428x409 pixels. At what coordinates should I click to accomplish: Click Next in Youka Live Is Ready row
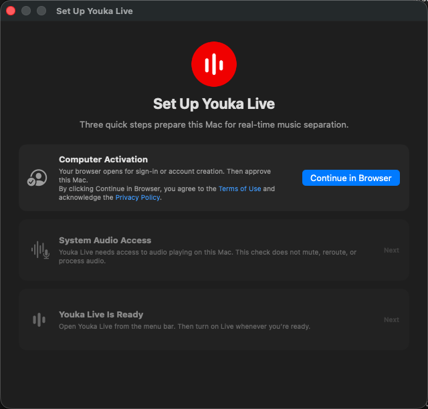[391, 319]
